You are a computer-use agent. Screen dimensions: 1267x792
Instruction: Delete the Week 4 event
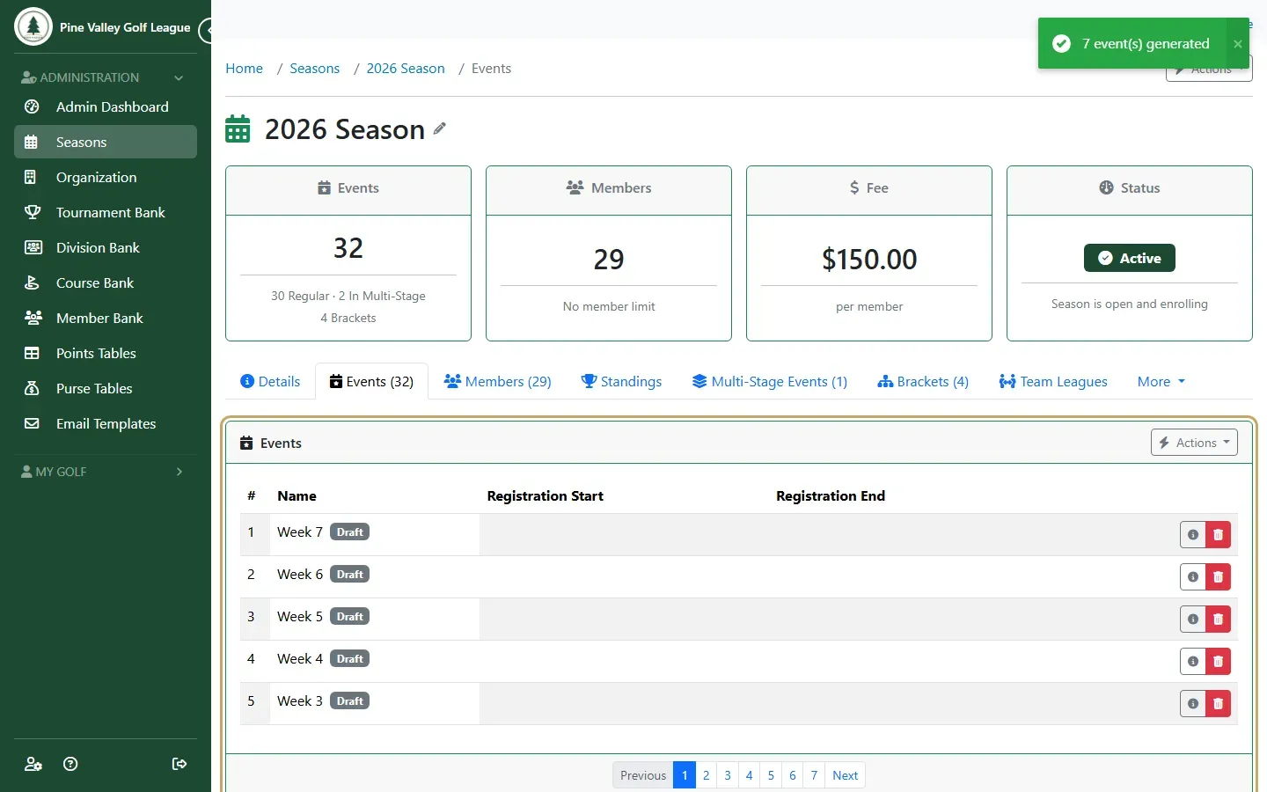pos(1219,662)
